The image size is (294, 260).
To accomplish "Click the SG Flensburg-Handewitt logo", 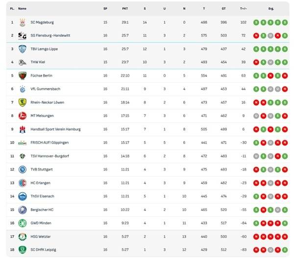I will (x=22, y=35).
